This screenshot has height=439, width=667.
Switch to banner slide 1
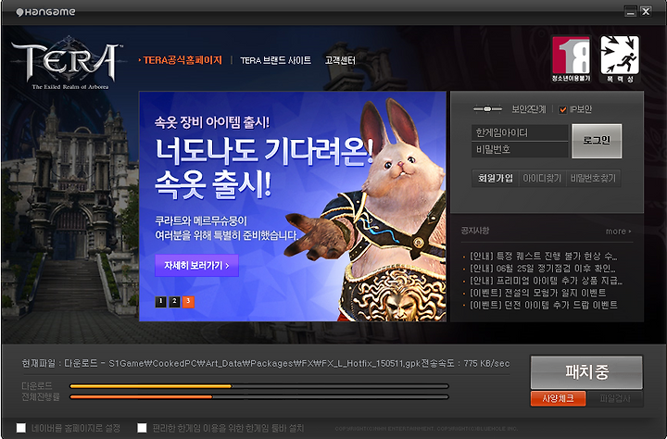tap(160, 302)
